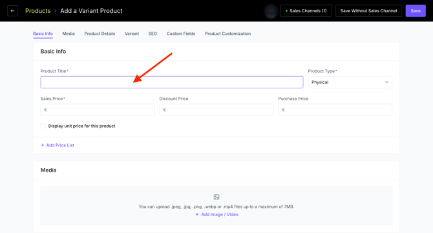
Task: Click the green dot on Sales Channels
Action: (286, 11)
